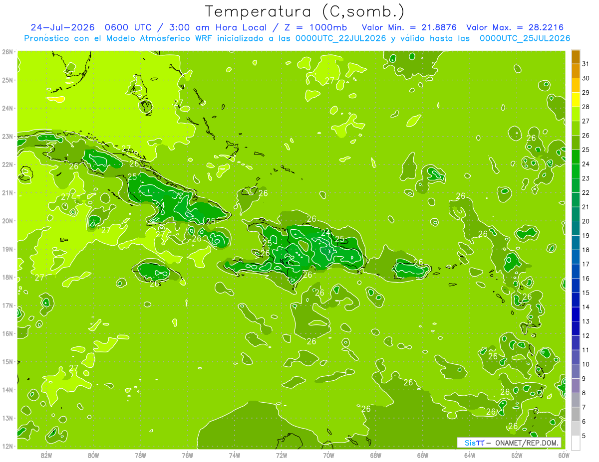Image resolution: width=599 pixels, height=462 pixels.
Task: Click the initialization stamp "0000UTC_22JUL2026"
Action: 341,38
